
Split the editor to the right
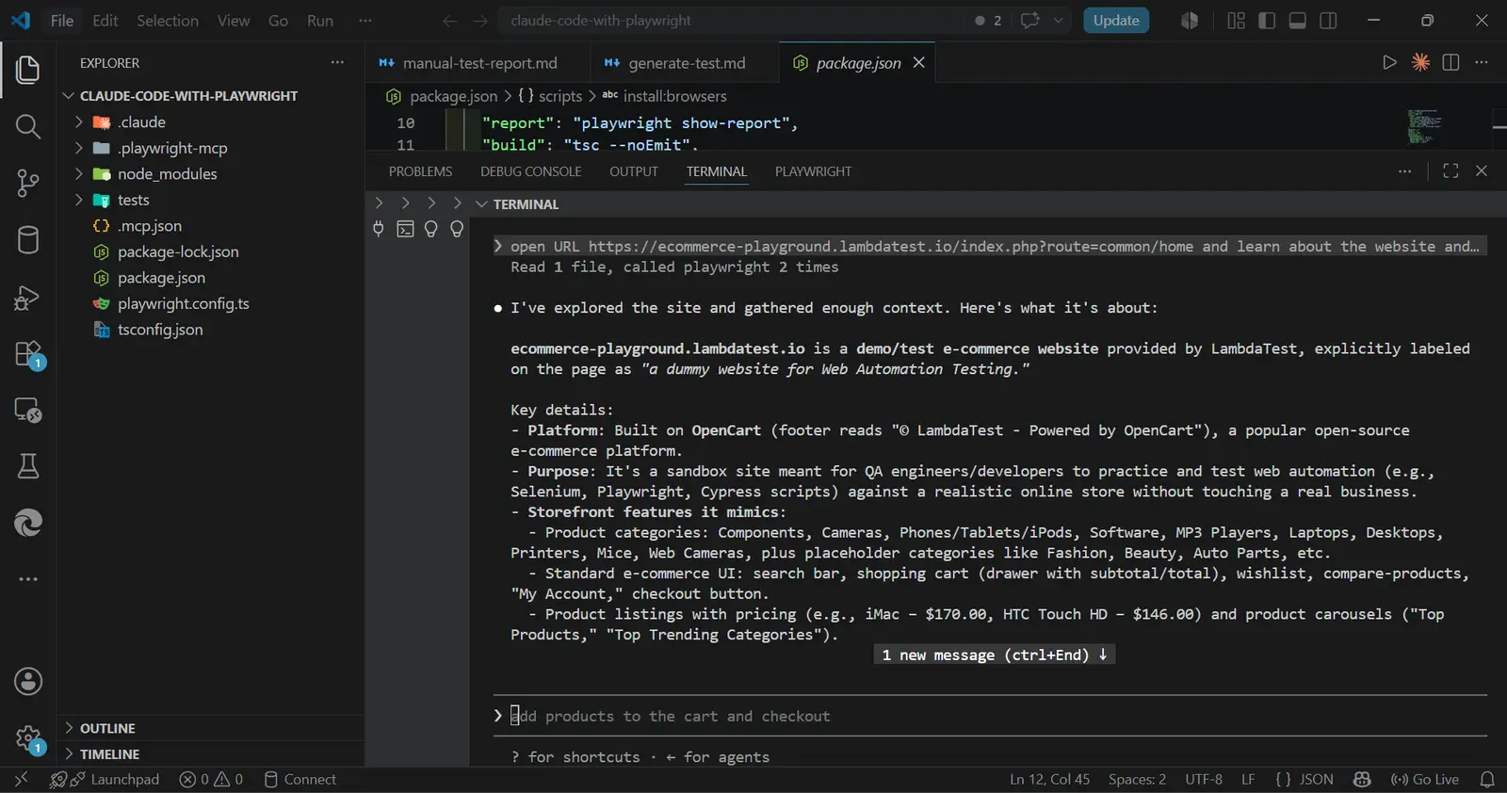click(1450, 62)
